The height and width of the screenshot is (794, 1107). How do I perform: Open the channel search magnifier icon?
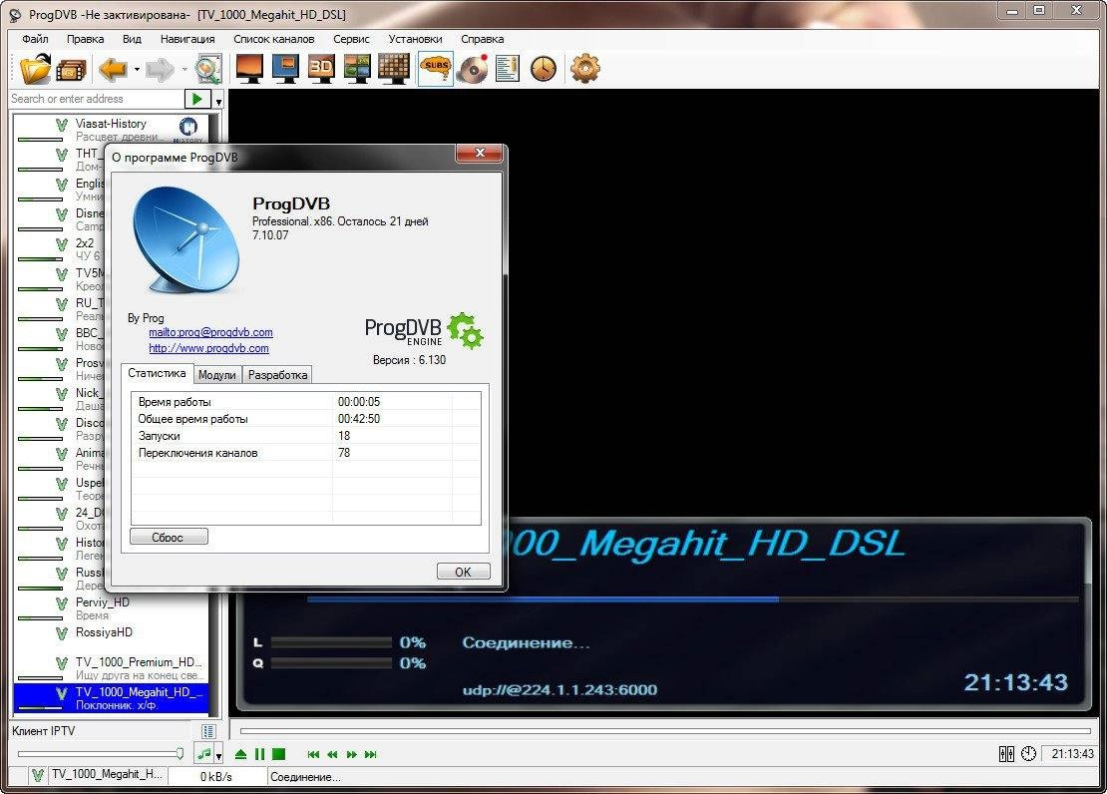208,69
